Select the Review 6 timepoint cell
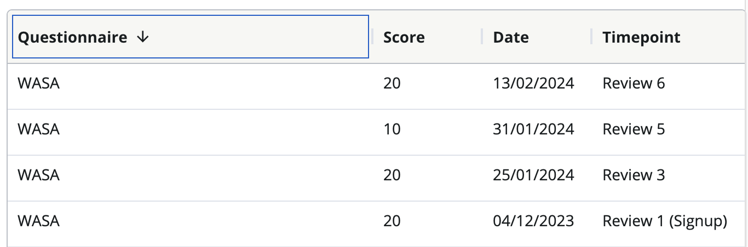Image resolution: width=748 pixels, height=247 pixels. [634, 84]
